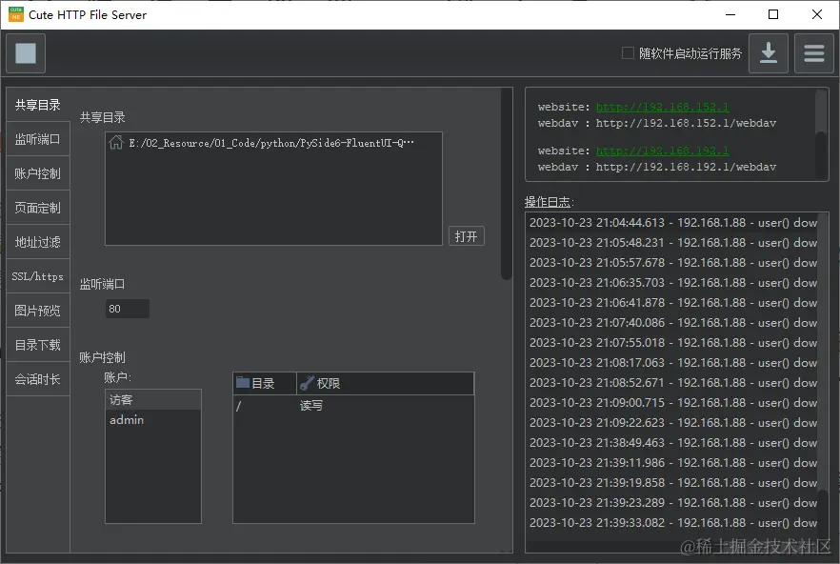Close the Cute HTTP File Server window
Viewport: 840px width, 564px height.
[x=817, y=14]
